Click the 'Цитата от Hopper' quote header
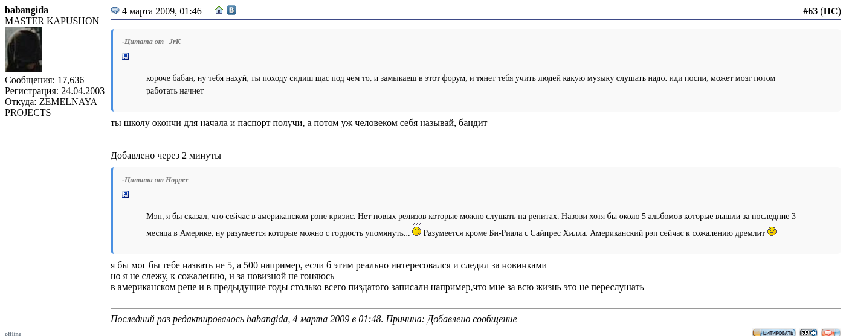 point(155,180)
